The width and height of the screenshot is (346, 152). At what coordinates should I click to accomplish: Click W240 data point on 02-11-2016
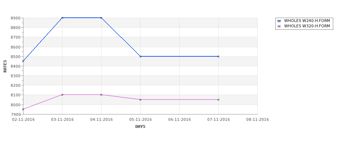(x=23, y=61)
